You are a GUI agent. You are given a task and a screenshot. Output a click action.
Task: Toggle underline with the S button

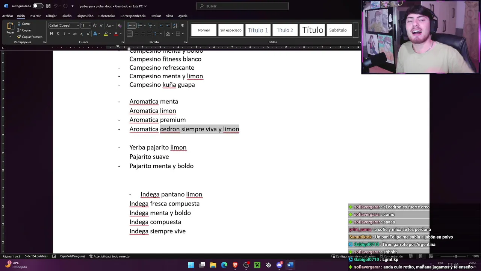pyautogui.click(x=64, y=33)
